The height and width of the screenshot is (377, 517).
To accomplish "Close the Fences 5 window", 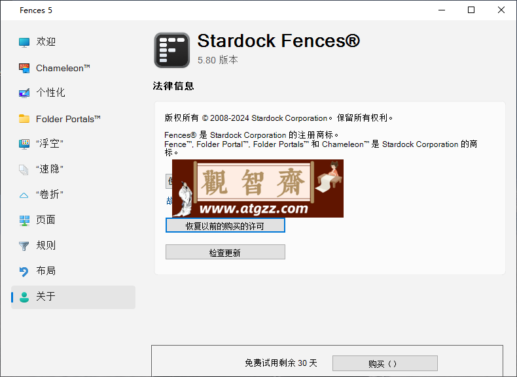I will (501, 10).
